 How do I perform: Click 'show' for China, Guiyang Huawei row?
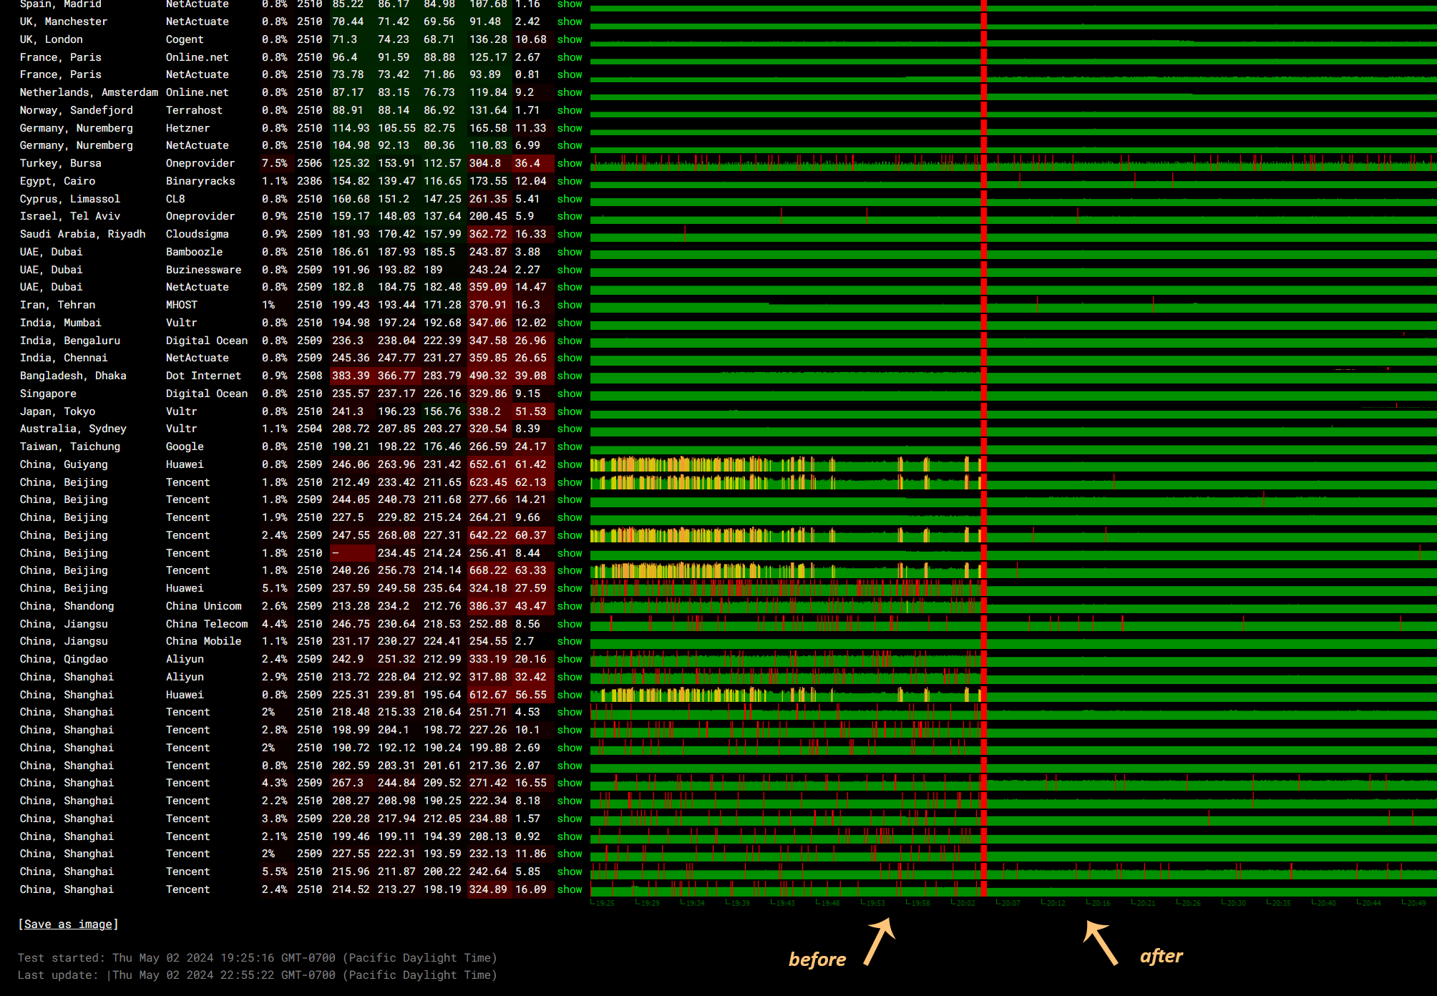click(x=570, y=464)
